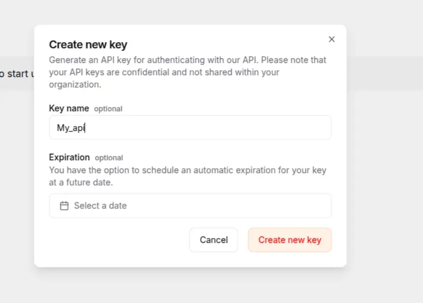Close the Create new key dialog
Screen dimensions: 423x303
[x=332, y=39]
